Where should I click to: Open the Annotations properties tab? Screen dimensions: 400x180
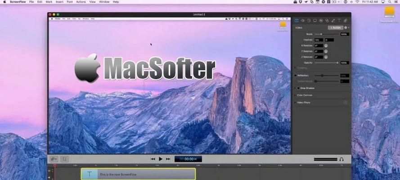click(x=333, y=21)
